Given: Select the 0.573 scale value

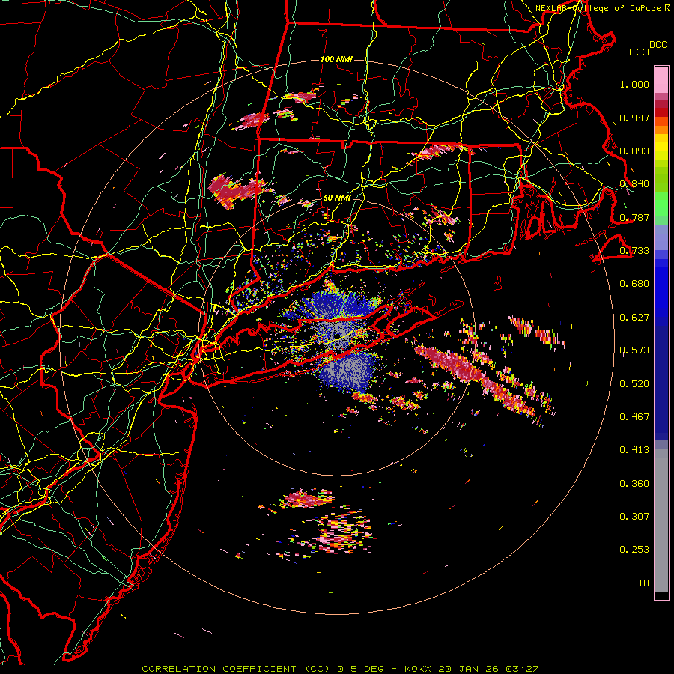Looking at the screenshot, I should tap(634, 350).
